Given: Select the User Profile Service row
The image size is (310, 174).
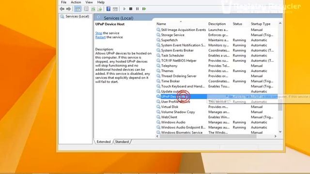Looking at the screenshot, I should (x=217, y=101).
